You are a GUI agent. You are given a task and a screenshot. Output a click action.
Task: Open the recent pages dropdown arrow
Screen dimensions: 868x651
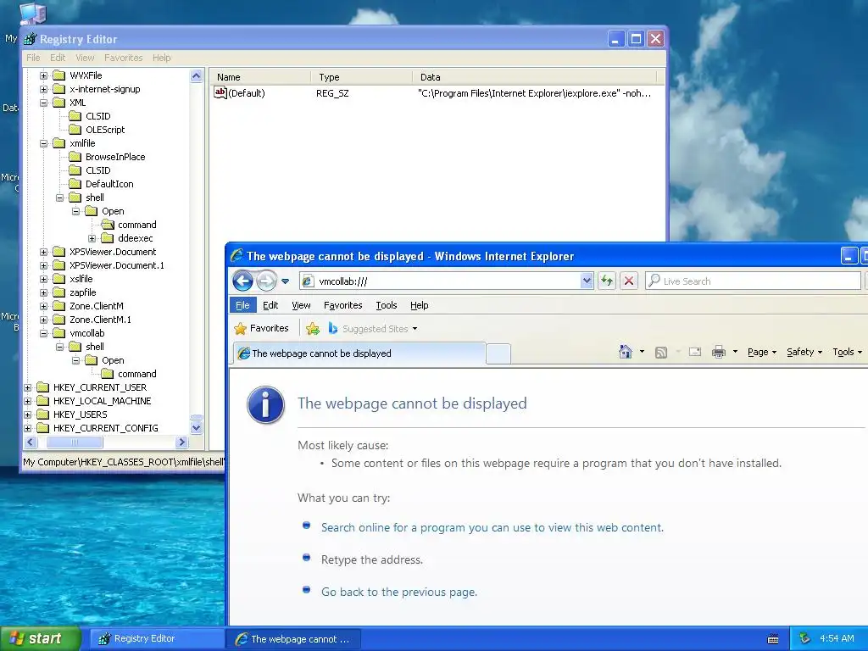tap(285, 281)
